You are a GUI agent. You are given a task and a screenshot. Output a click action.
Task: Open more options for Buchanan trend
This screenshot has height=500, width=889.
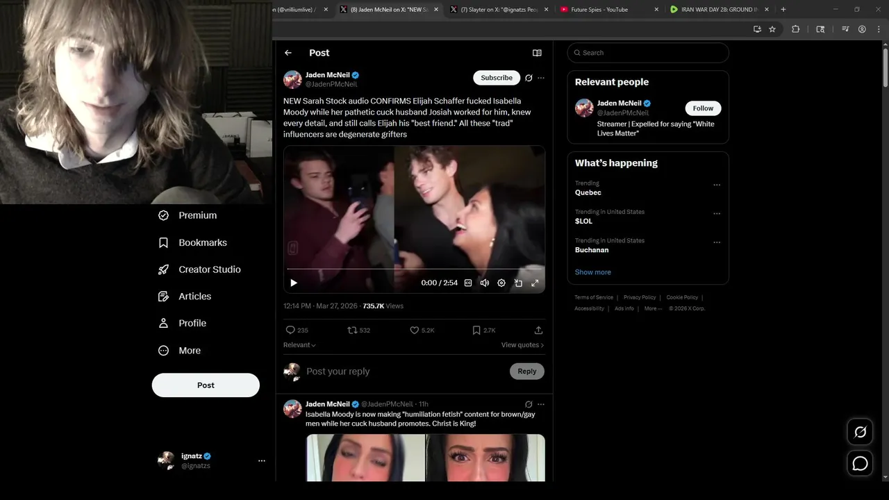(717, 242)
